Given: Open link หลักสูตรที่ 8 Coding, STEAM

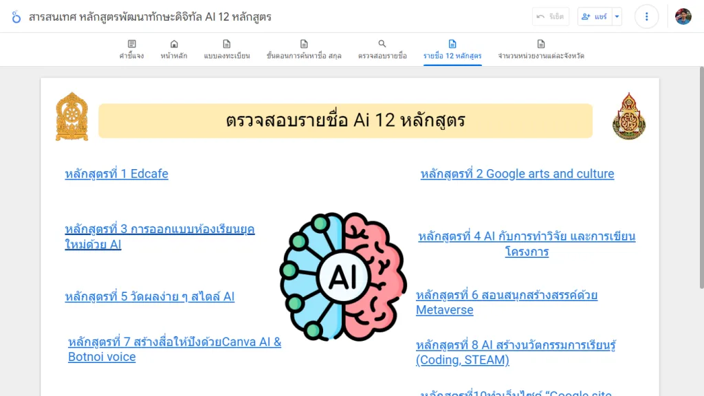Looking at the screenshot, I should (516, 353).
